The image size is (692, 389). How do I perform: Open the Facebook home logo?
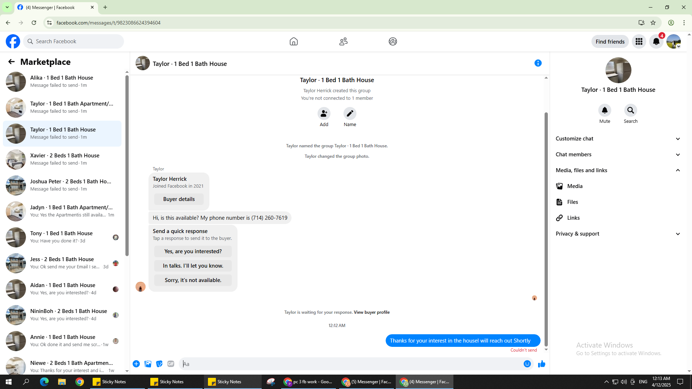click(x=13, y=41)
